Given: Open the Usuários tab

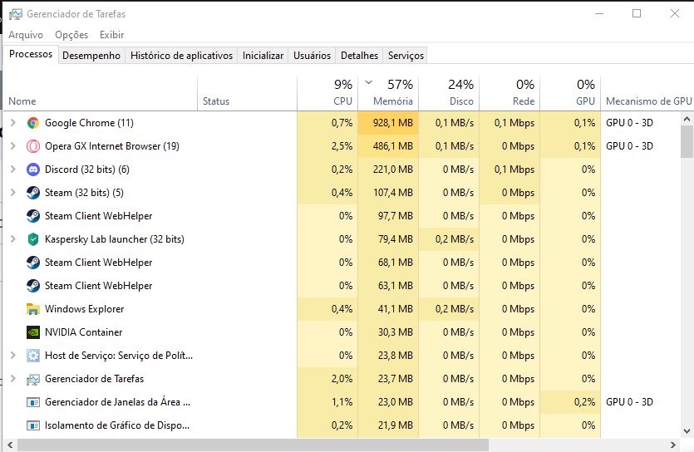Looking at the screenshot, I should [312, 56].
